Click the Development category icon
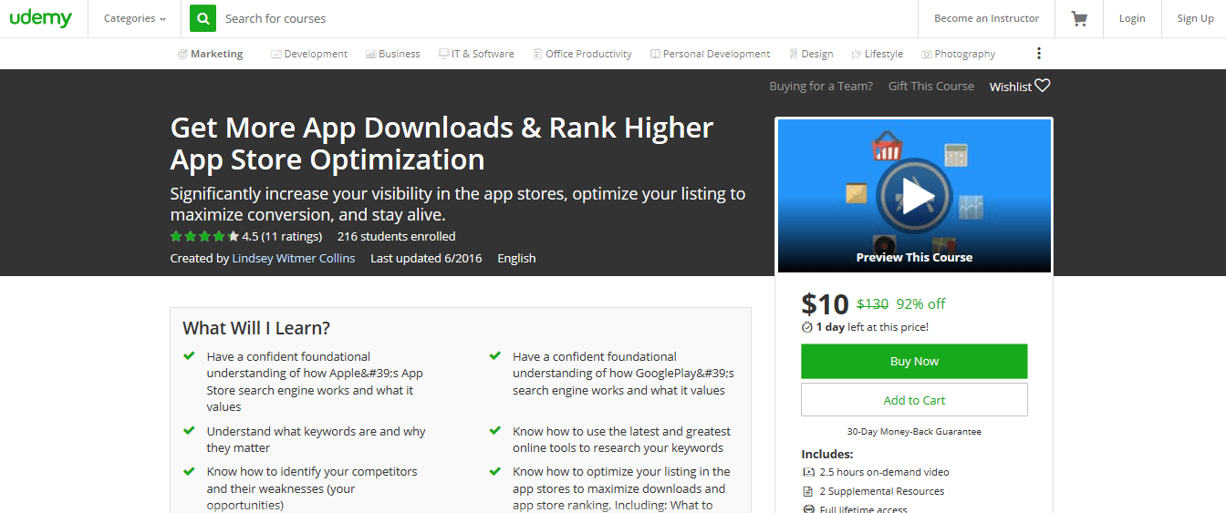Screen dimensions: 1226x513 click(x=276, y=54)
